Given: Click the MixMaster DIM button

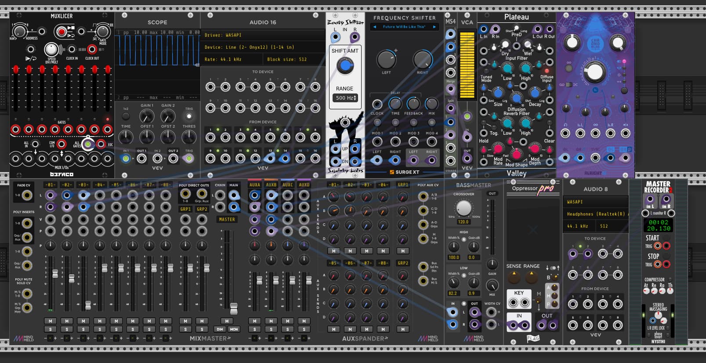Looking at the screenshot, I should (220, 329).
